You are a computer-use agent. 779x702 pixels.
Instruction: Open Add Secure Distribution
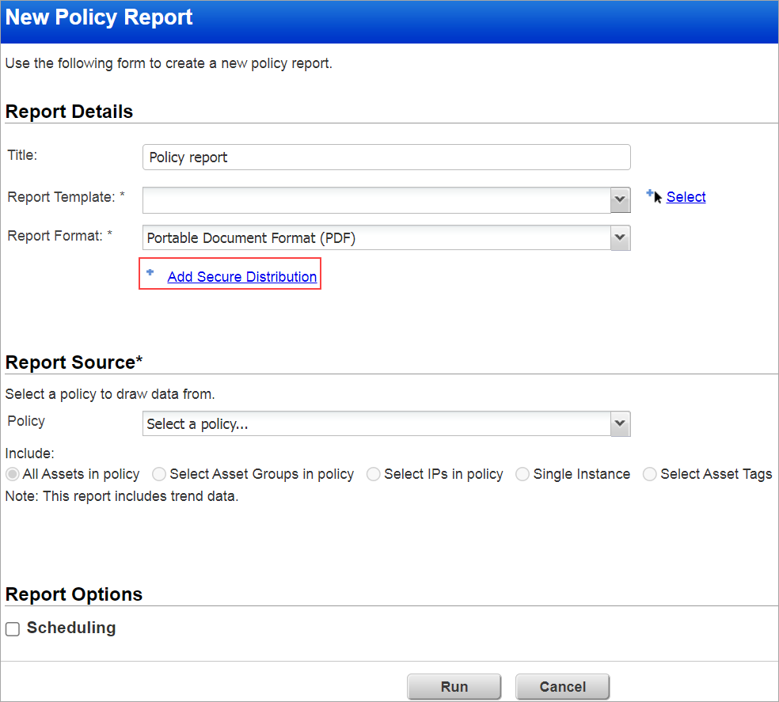[241, 276]
